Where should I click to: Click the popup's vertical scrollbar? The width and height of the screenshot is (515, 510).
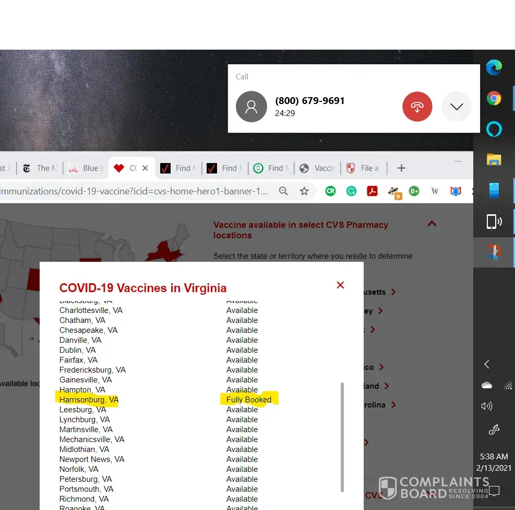[x=342, y=436]
